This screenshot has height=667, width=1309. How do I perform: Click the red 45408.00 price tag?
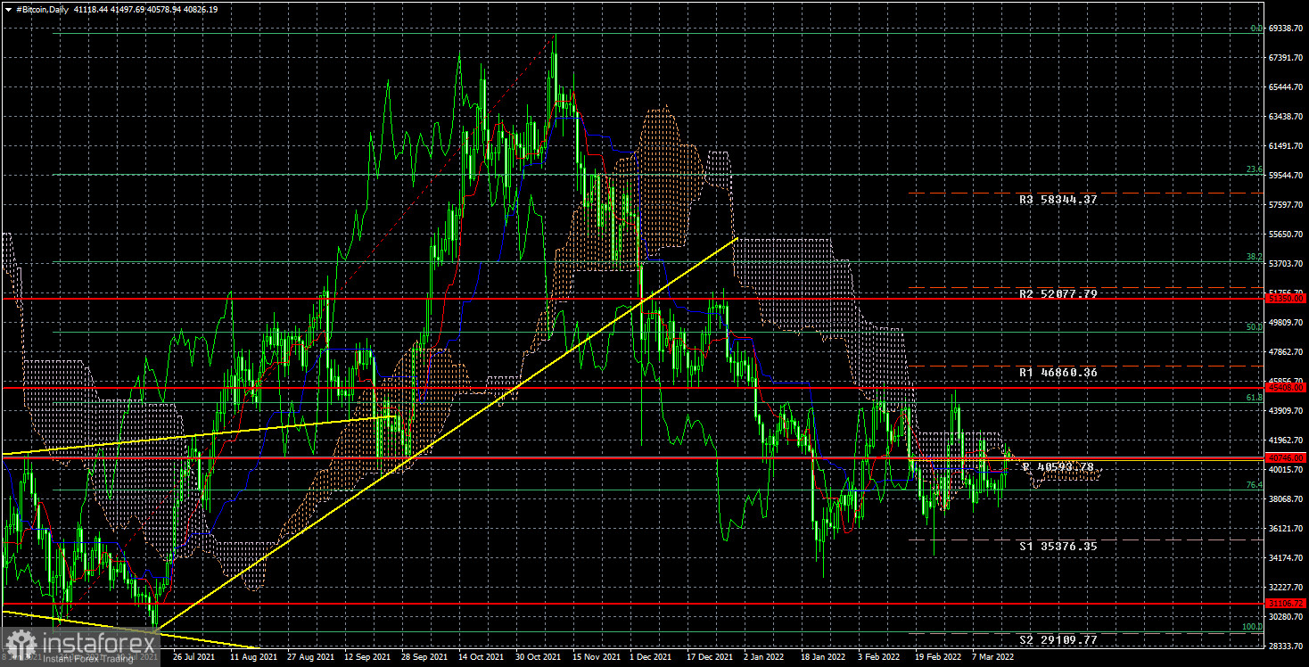[1287, 388]
